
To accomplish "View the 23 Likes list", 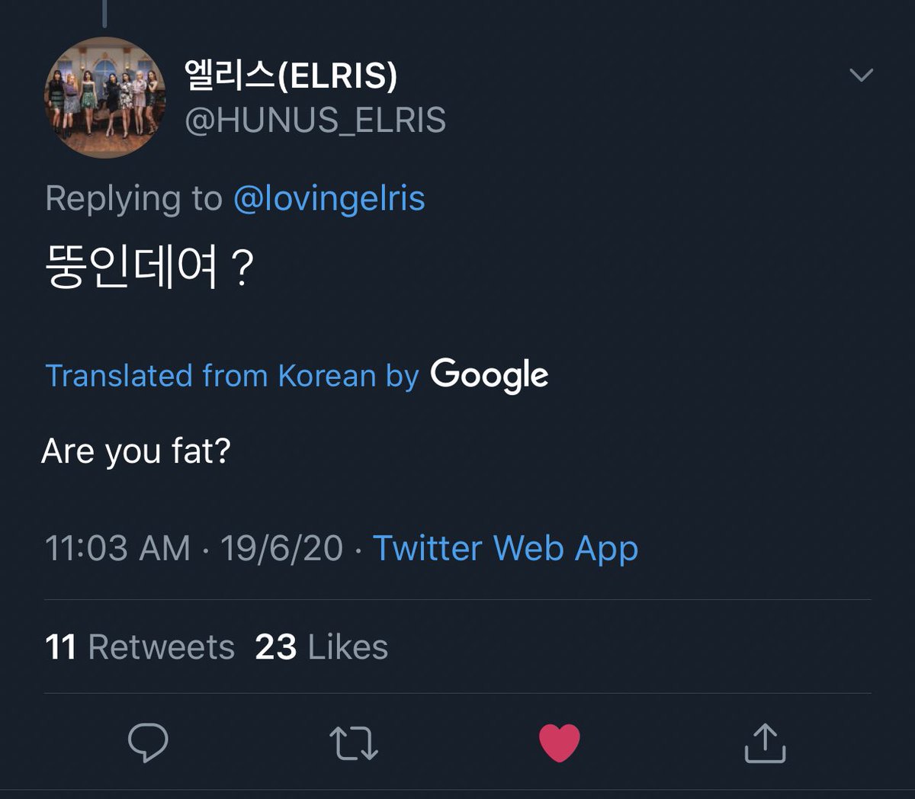I will (321, 647).
